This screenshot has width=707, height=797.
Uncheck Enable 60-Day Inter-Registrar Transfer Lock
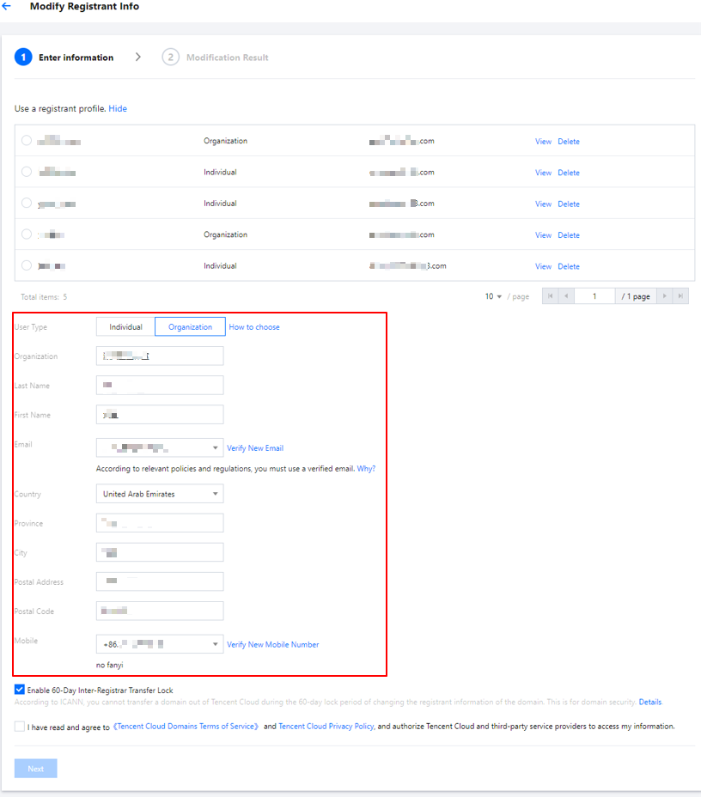19,690
